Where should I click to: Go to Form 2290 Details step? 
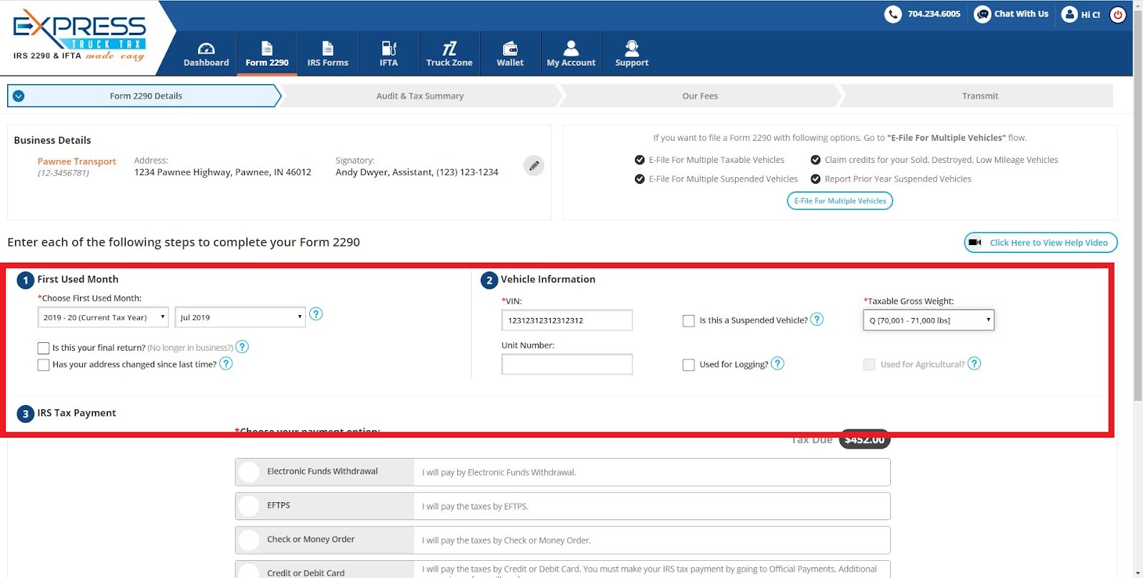pos(145,96)
